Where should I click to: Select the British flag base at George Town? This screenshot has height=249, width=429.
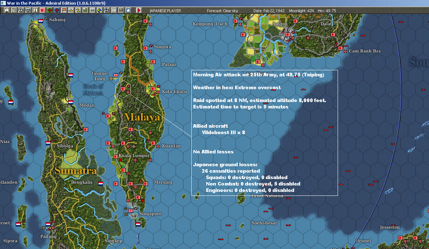(116, 75)
